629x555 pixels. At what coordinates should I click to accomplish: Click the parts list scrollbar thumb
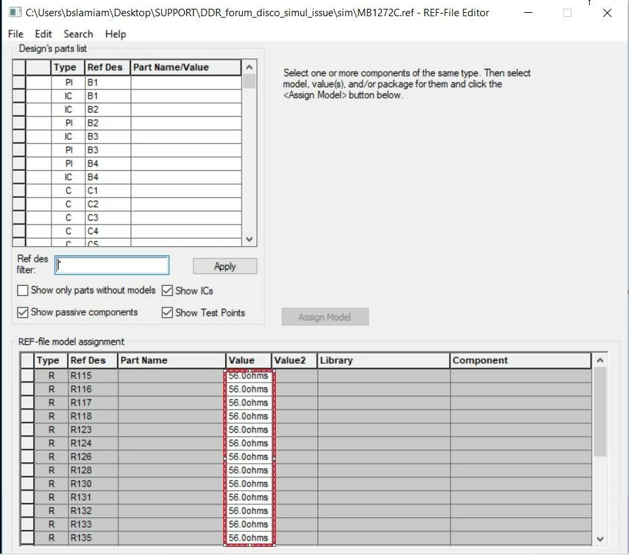pyautogui.click(x=249, y=81)
